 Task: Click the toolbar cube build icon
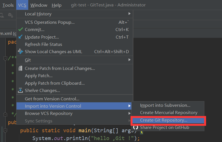click(x=11, y=15)
